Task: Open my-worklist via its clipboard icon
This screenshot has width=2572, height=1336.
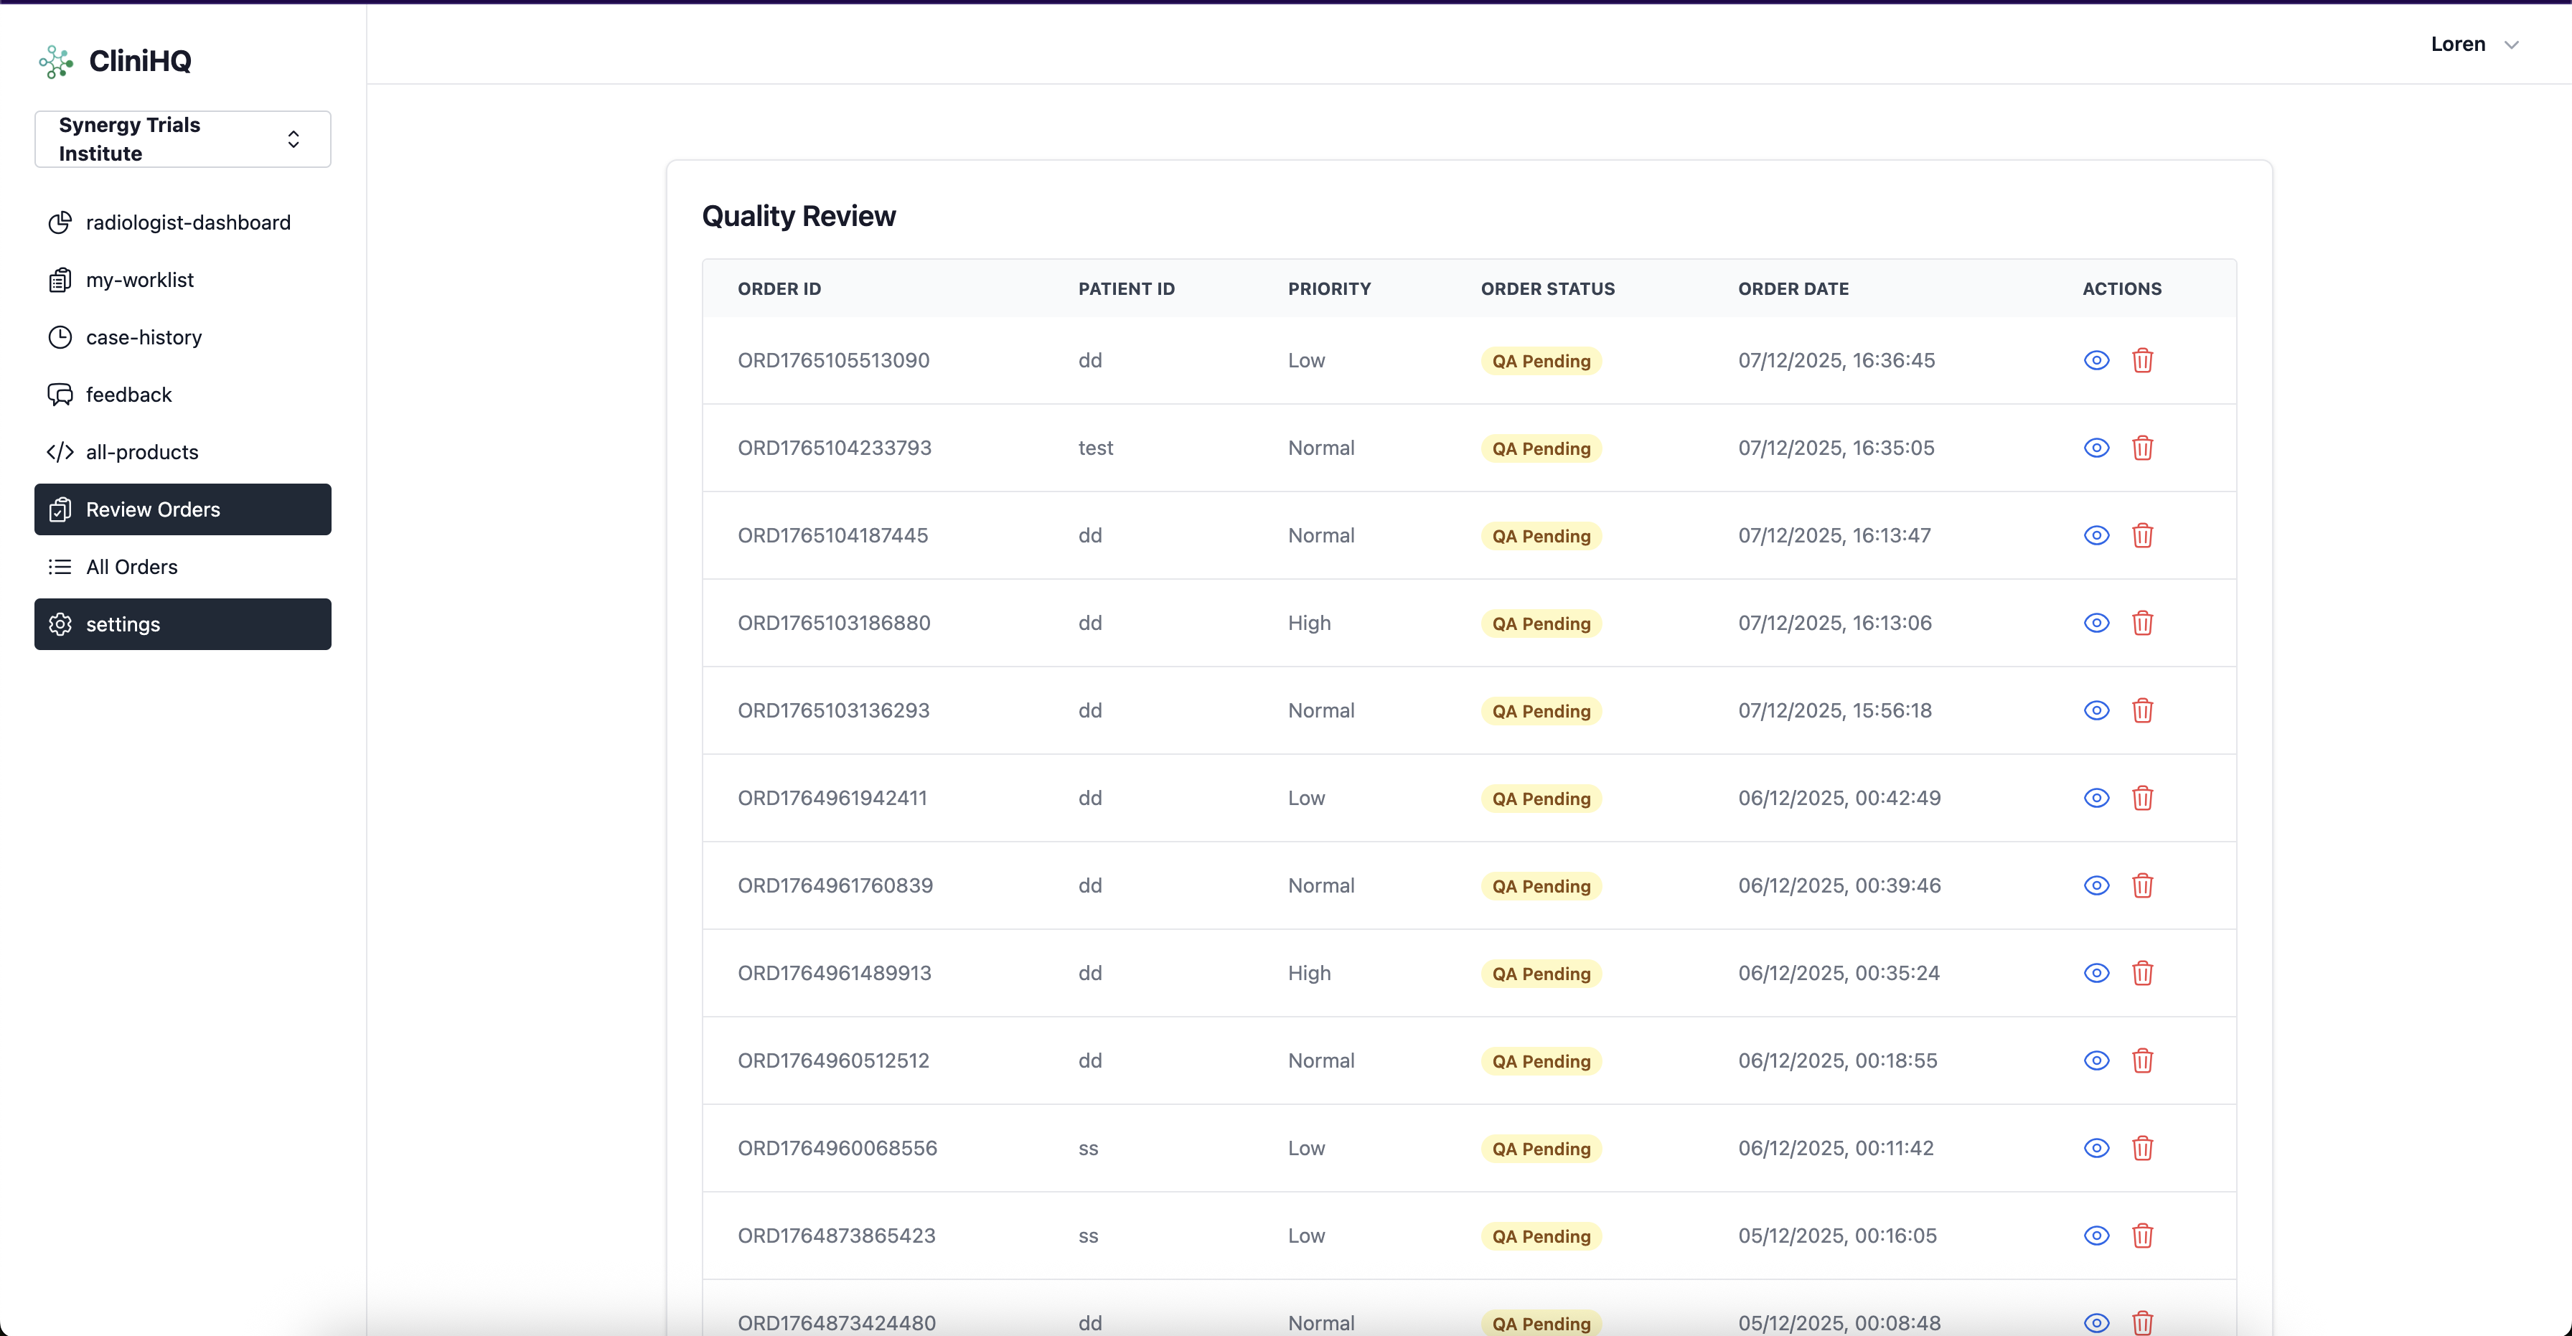Action: [60, 280]
